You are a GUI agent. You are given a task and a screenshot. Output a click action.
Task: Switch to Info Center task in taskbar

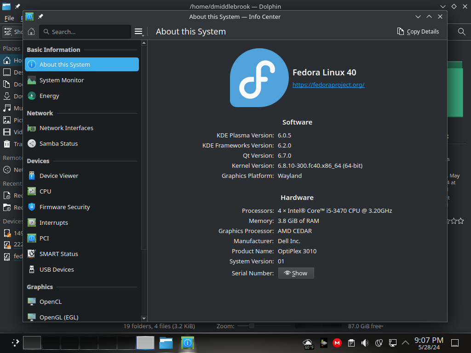(188, 343)
